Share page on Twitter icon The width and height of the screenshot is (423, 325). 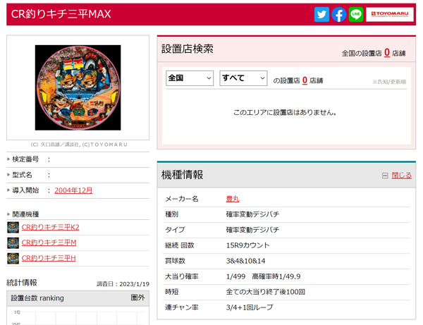pos(321,14)
